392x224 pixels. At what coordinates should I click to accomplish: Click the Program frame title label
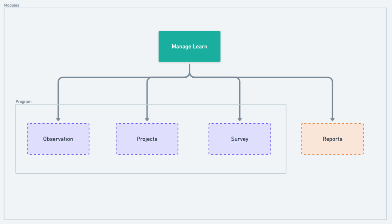point(24,102)
